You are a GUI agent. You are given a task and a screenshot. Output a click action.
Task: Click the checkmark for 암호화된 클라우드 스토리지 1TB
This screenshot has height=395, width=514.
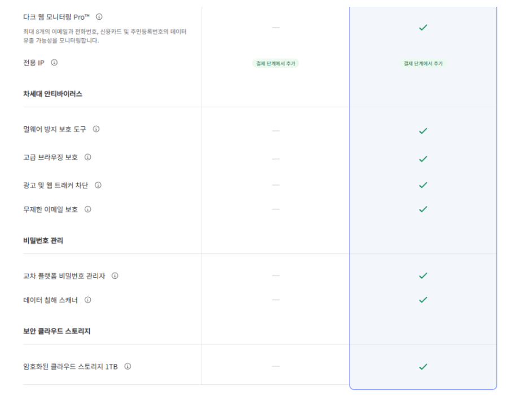pyautogui.click(x=423, y=367)
